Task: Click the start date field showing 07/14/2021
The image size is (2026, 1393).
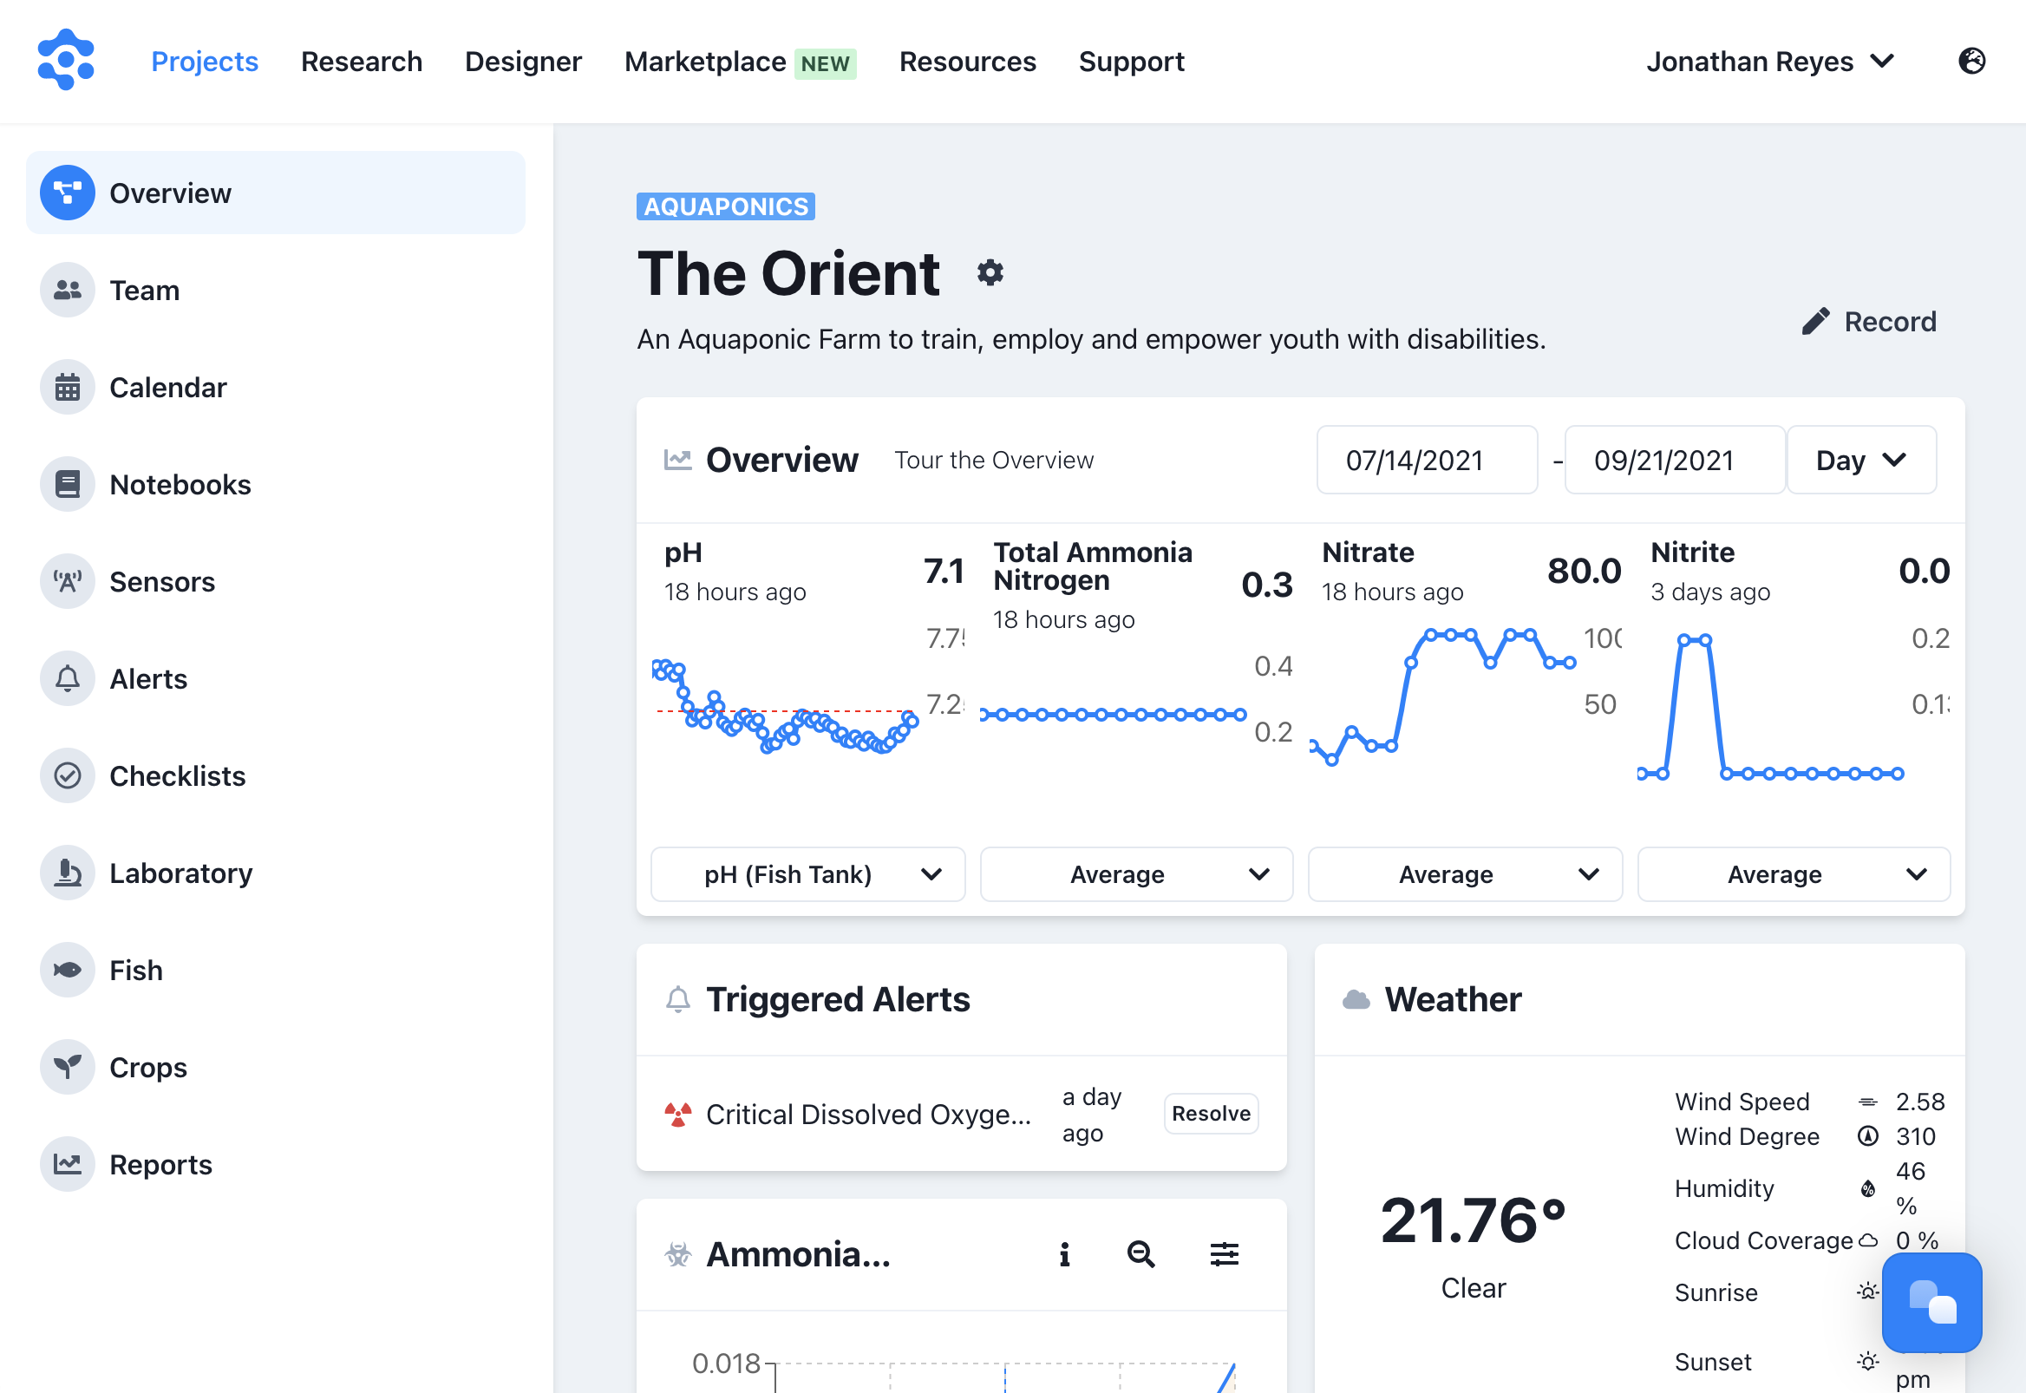Action: (x=1428, y=460)
